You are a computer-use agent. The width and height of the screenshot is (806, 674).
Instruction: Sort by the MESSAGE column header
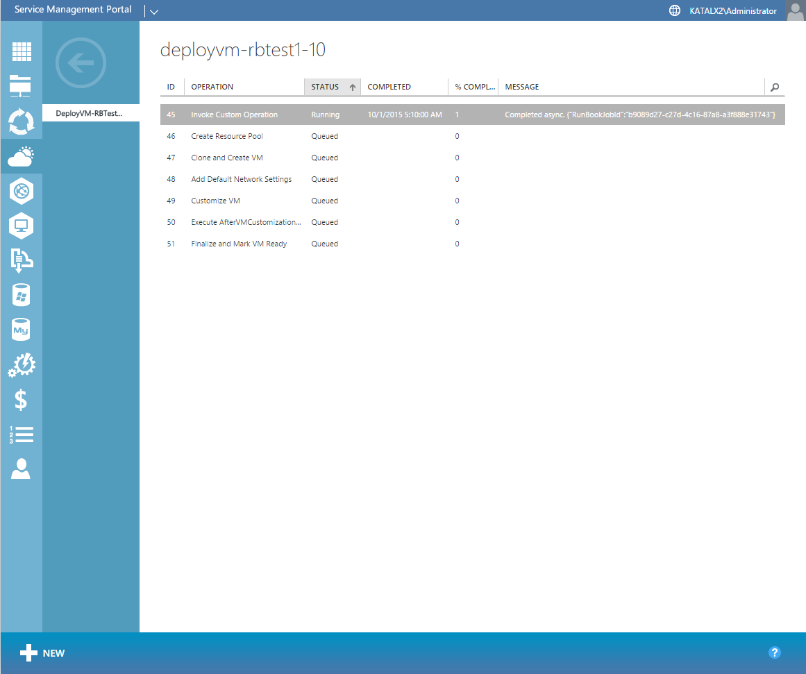(632, 87)
